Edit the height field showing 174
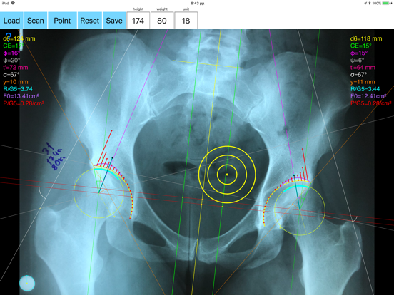Screen dimensions: 394x295 pos(138,21)
